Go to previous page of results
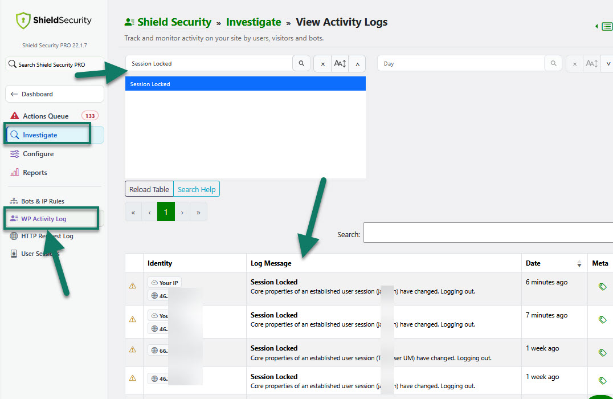613x399 pixels. tap(149, 212)
